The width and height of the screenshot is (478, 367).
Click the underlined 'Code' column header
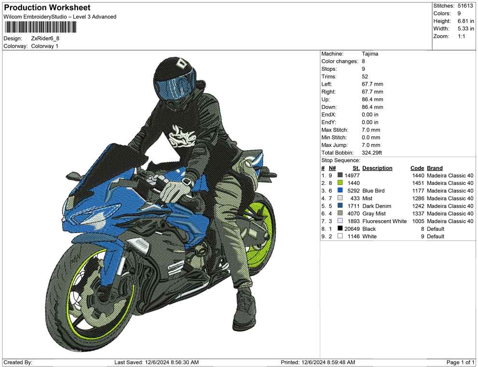coord(417,168)
